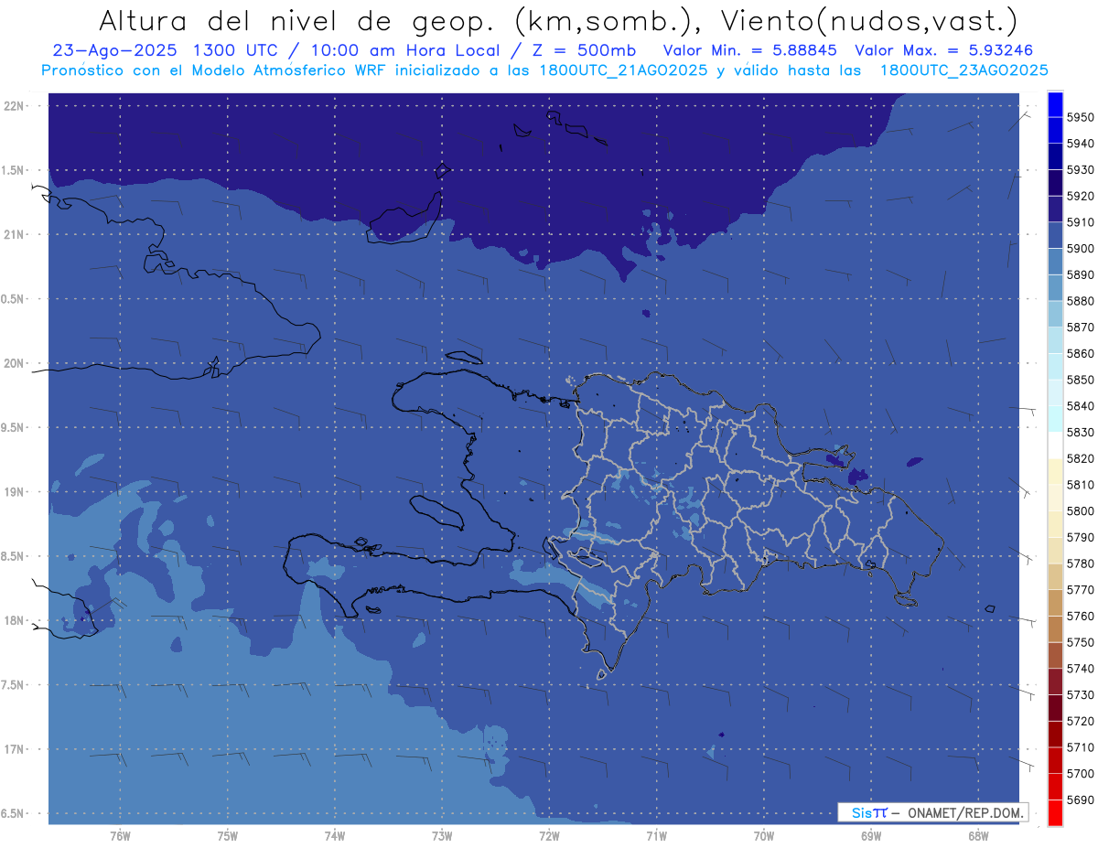This screenshot has height=848, width=1098.
Task: Click the '5850' colorbar value
Action: coord(1080,380)
